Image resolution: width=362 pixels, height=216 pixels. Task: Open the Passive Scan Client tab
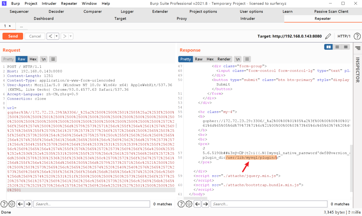pos(331,11)
